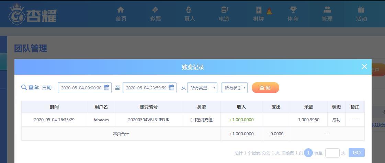Open the lottery ticket icon 彩票
Image resolution: width=385 pixels, height=163 pixels.
(x=155, y=10)
